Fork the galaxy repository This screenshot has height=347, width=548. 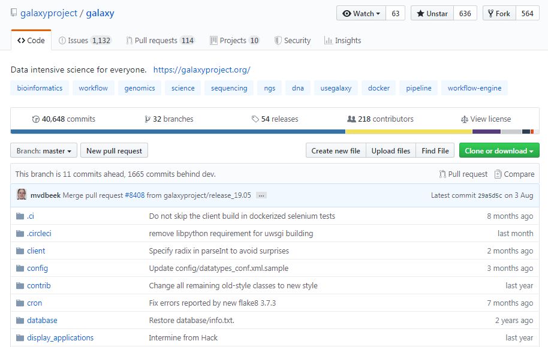click(499, 13)
